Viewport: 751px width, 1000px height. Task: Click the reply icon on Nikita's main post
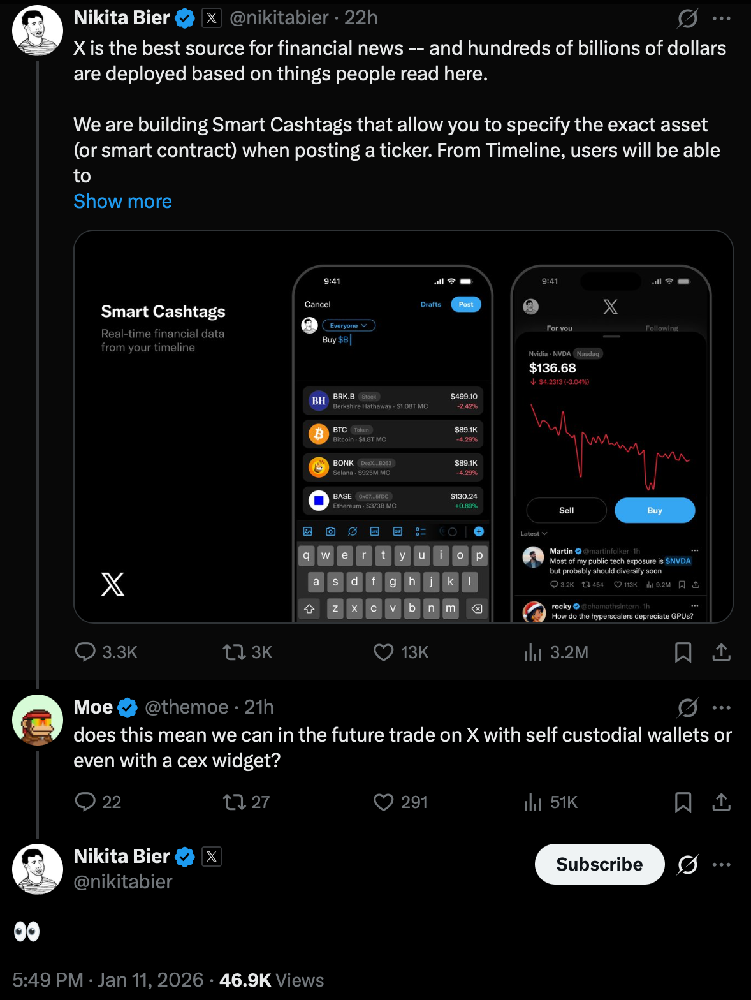pyautogui.click(x=85, y=652)
